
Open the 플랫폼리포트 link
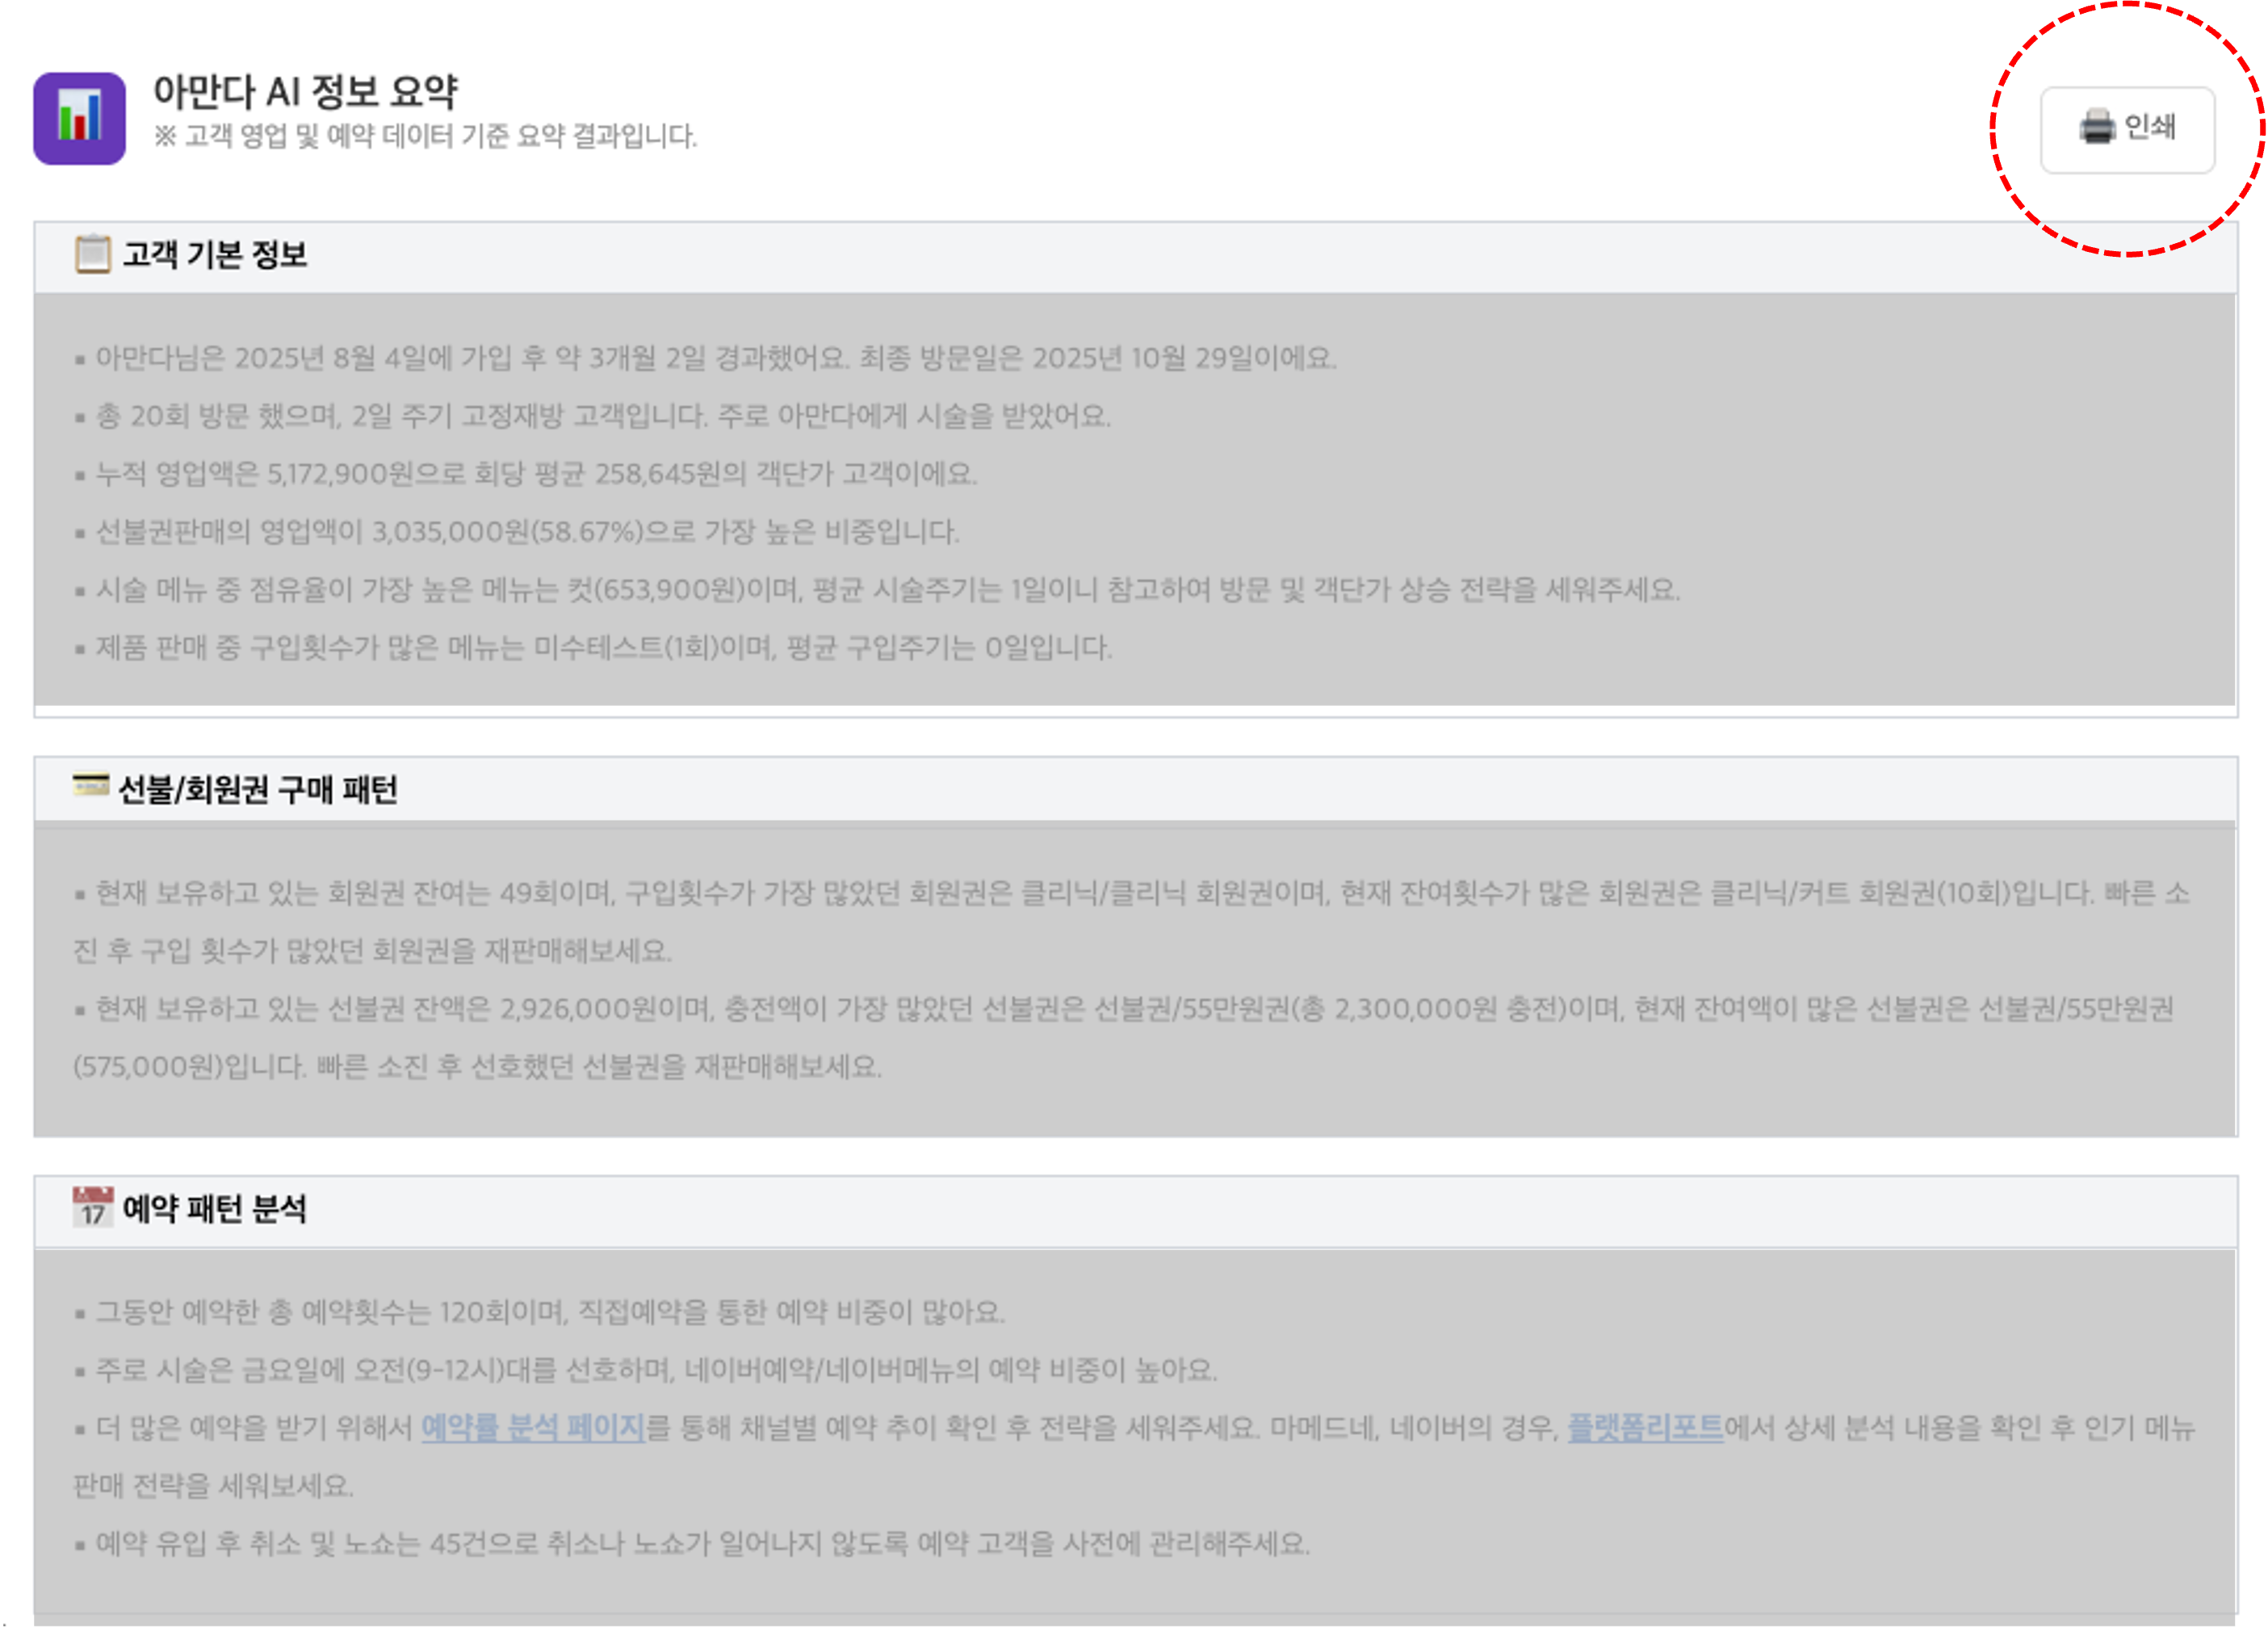click(x=1645, y=1427)
